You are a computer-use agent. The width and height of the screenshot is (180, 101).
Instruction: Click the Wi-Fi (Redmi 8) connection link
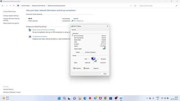pos(78,21)
